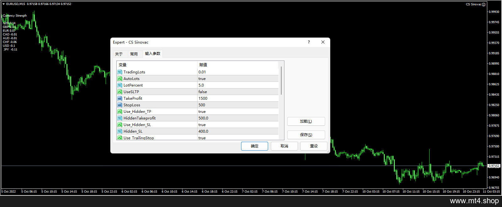
Task: Open the chart dropdown arrow beside EURUSD,M15
Action: click(x=3, y=4)
